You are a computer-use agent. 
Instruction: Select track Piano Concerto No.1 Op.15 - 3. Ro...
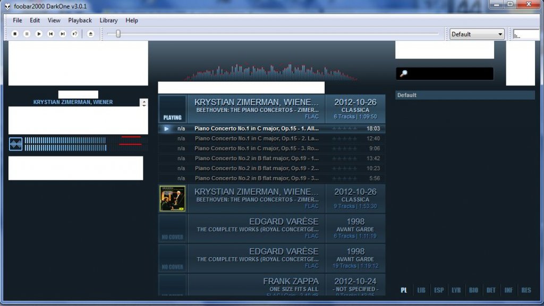coord(271,148)
